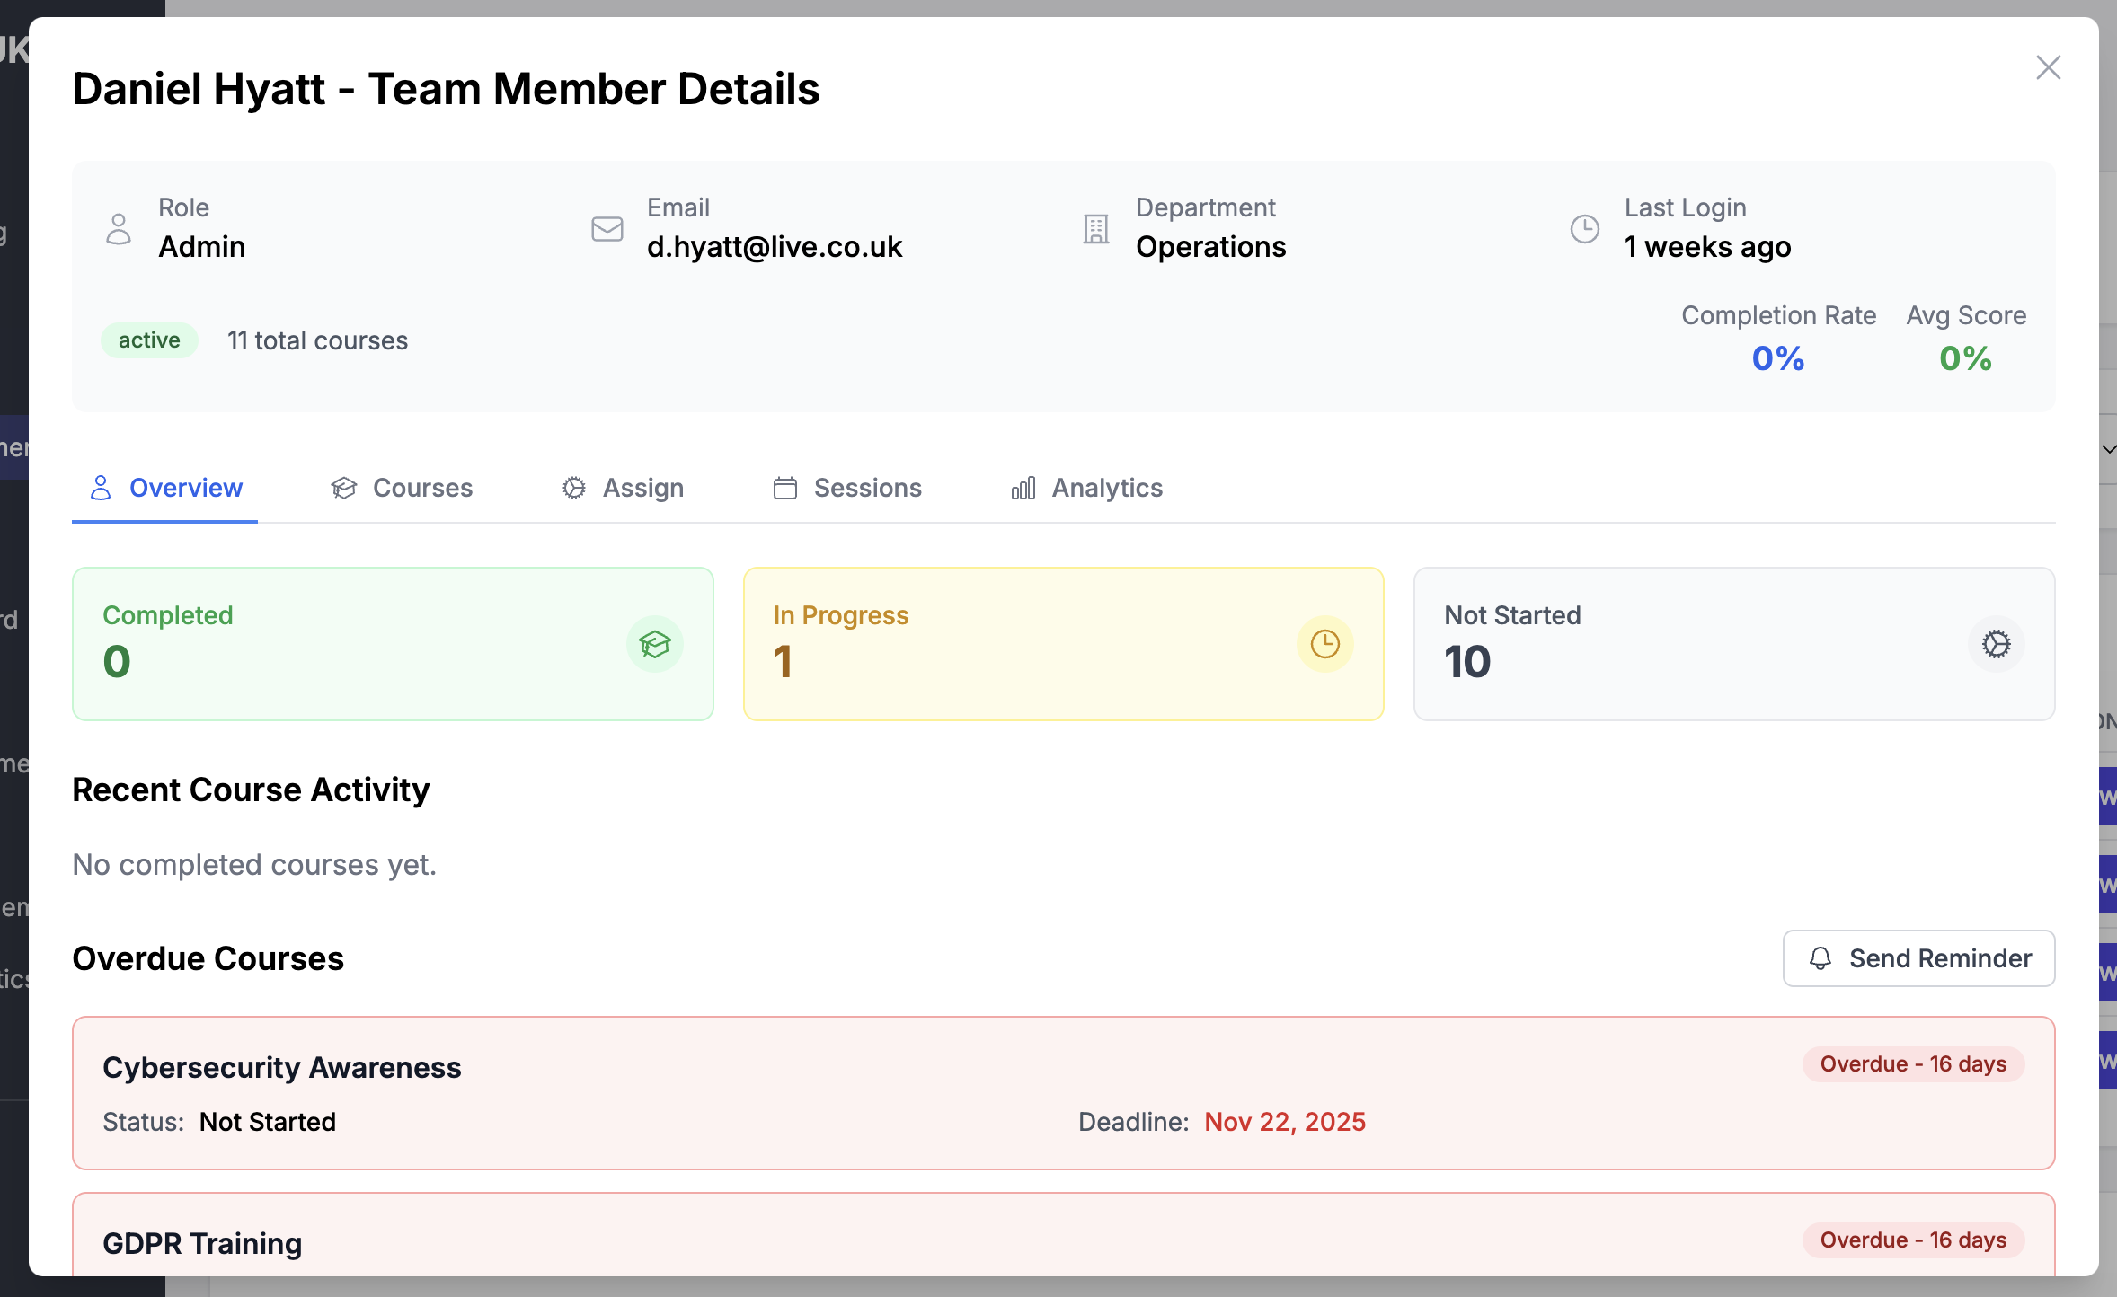Click the gear icon on Not Started card
Image resolution: width=2117 pixels, height=1297 pixels.
1996,644
